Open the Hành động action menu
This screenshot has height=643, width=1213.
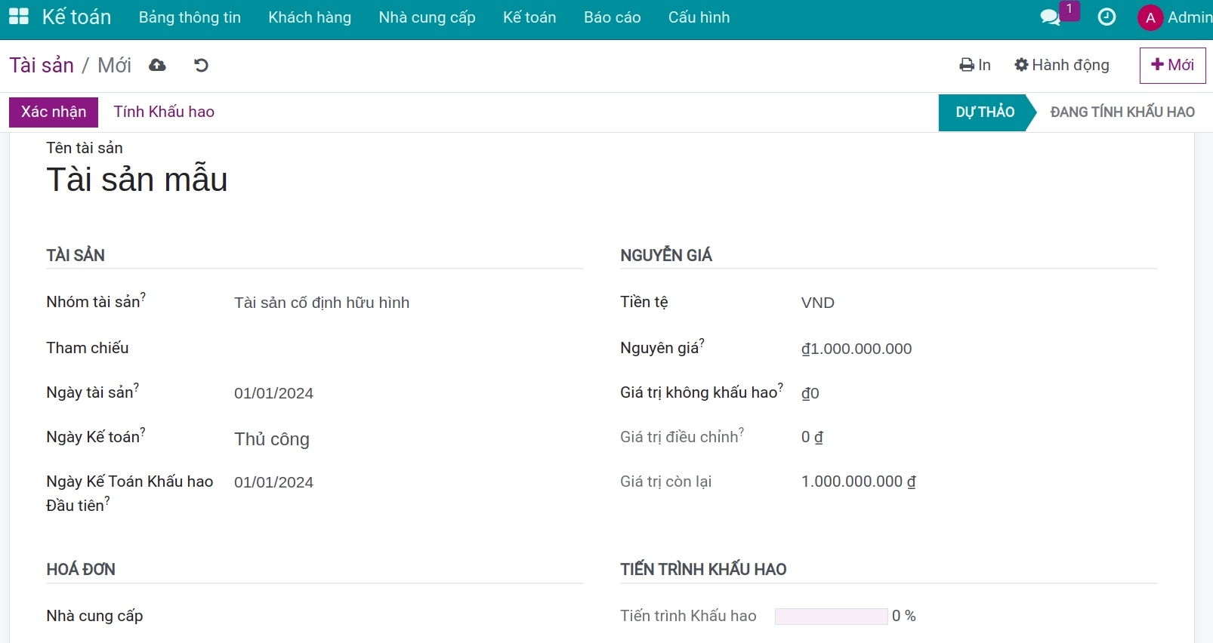pos(1062,65)
